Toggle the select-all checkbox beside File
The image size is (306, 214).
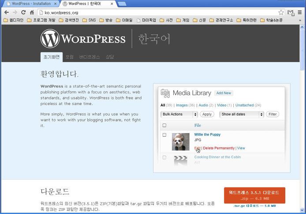pyautogui.click(x=164, y=125)
